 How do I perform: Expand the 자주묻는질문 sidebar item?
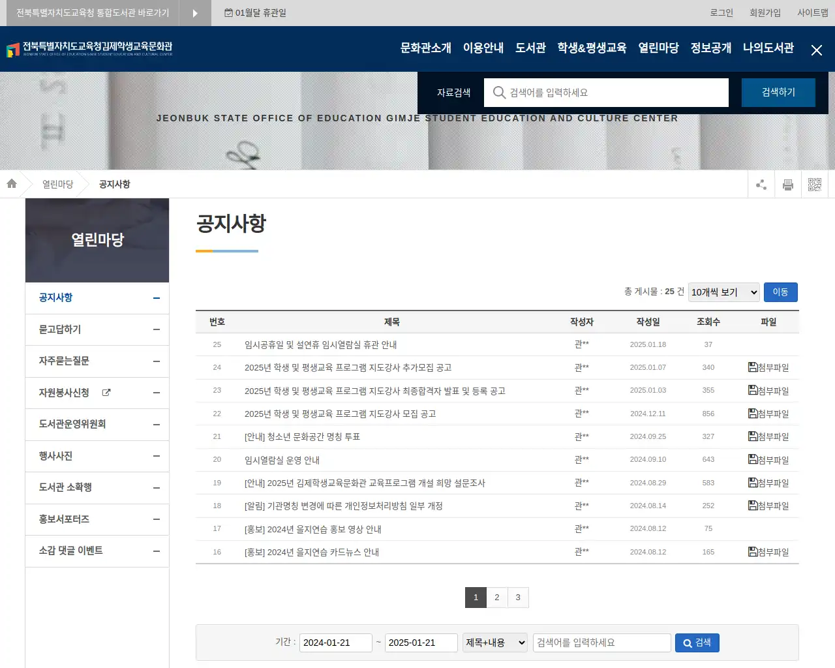point(157,361)
